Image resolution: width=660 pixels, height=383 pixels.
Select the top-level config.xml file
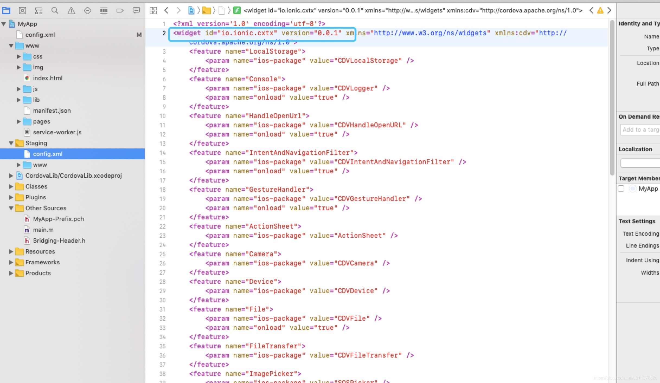coord(40,35)
